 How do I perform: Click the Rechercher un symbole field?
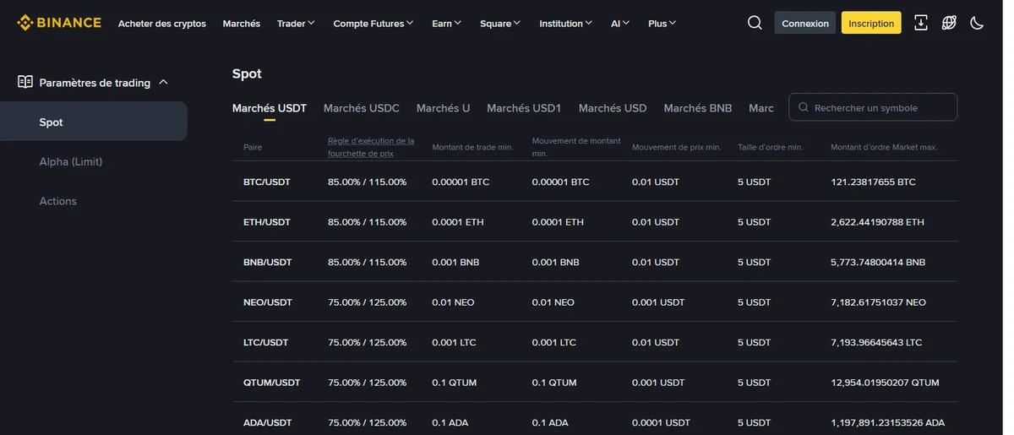pyautogui.click(x=873, y=107)
